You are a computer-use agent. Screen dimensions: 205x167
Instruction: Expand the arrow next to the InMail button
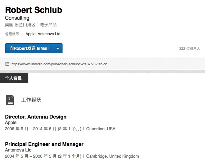pyautogui.click(x=58, y=48)
